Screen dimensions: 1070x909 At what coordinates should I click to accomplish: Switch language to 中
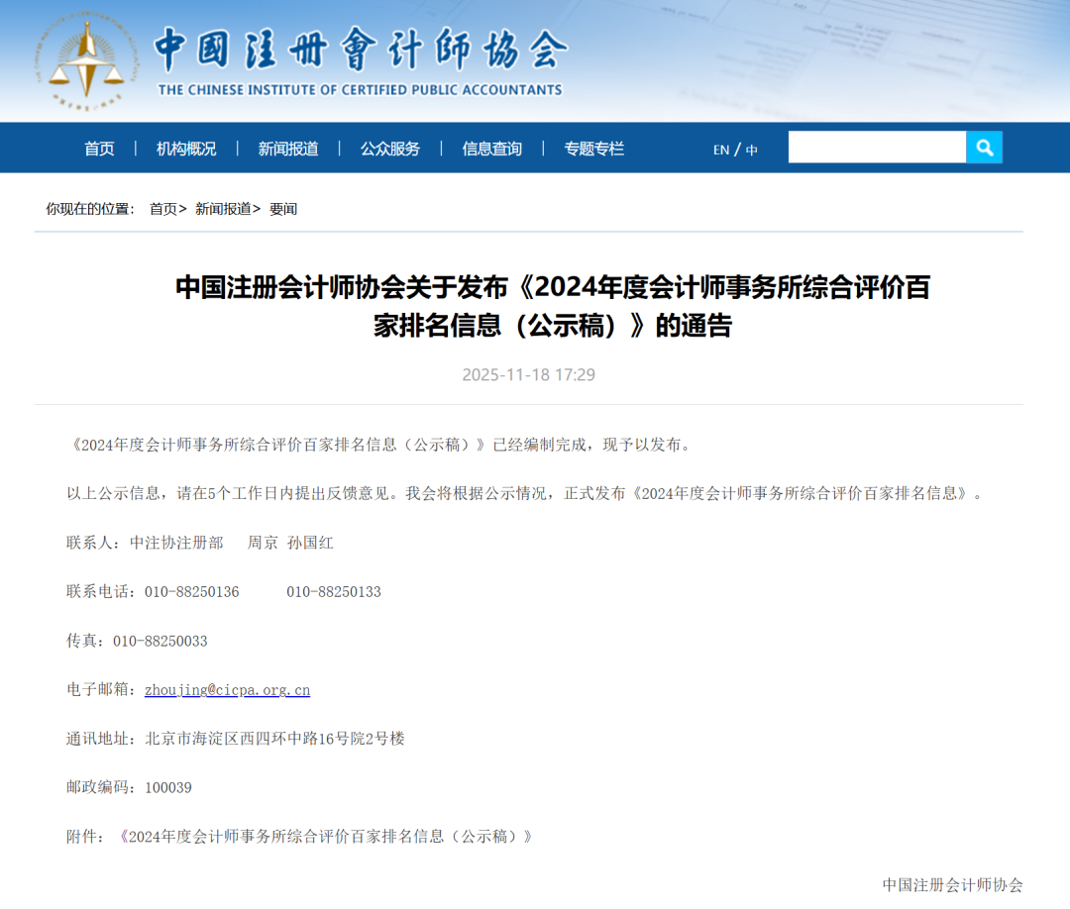(751, 151)
